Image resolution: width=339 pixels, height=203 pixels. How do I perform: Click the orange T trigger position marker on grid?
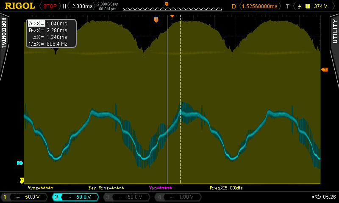pyautogui.click(x=156, y=20)
